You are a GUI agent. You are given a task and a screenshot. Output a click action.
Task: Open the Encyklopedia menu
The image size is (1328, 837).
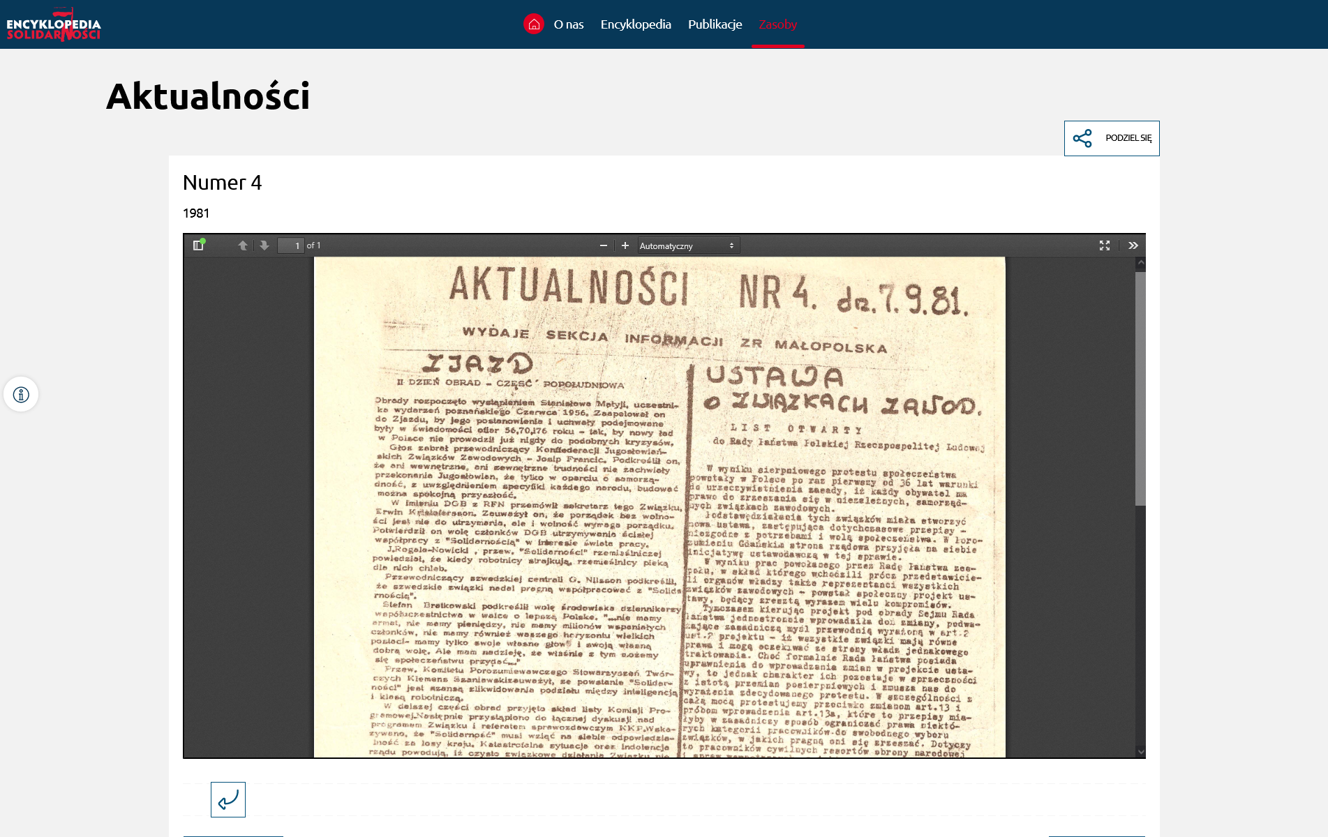click(636, 24)
